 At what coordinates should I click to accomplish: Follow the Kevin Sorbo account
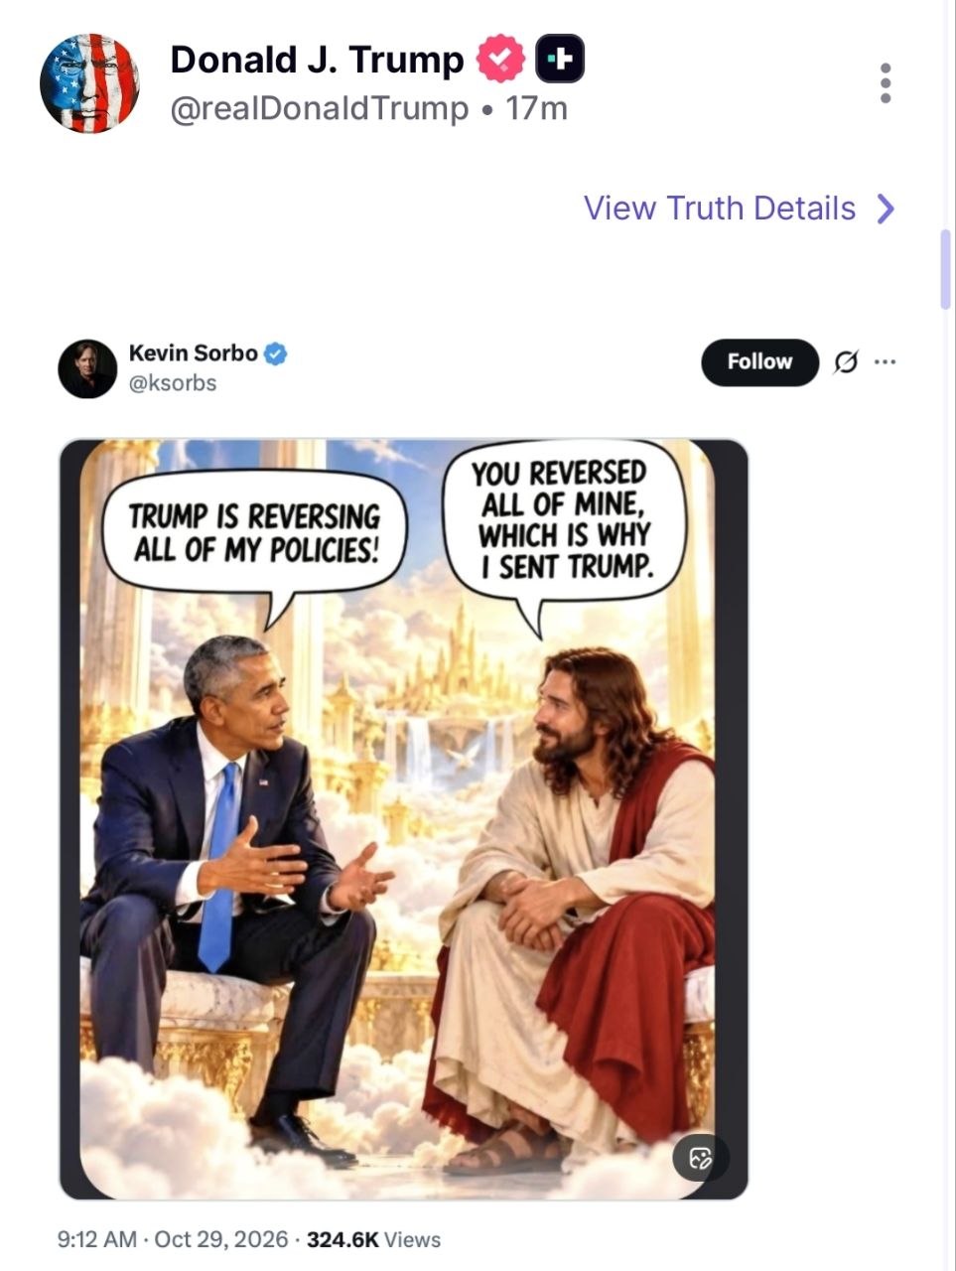pyautogui.click(x=759, y=362)
